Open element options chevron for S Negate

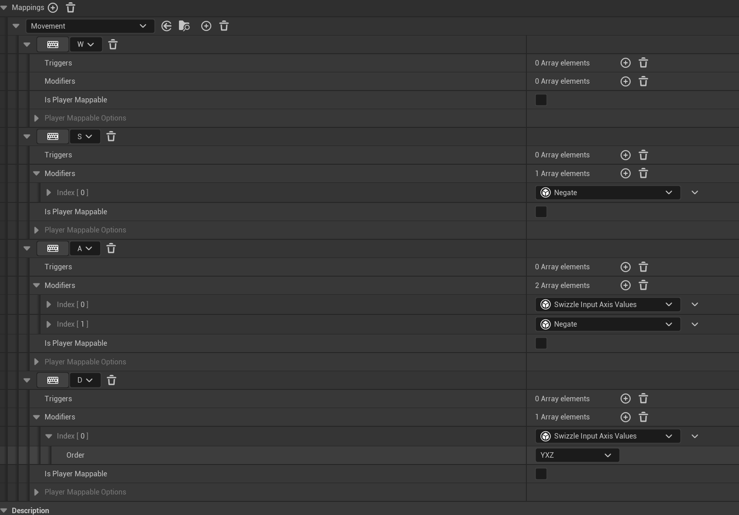click(695, 192)
